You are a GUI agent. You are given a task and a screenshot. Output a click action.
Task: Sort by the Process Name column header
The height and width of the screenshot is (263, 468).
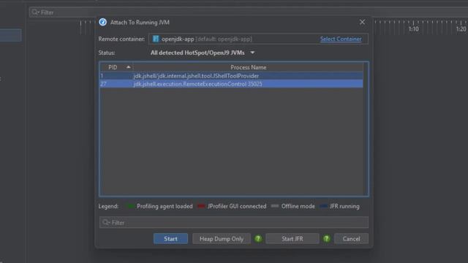(x=248, y=67)
